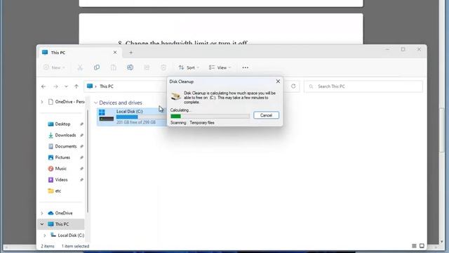Go back with the back arrow
449x253 pixels.
[x=43, y=86]
